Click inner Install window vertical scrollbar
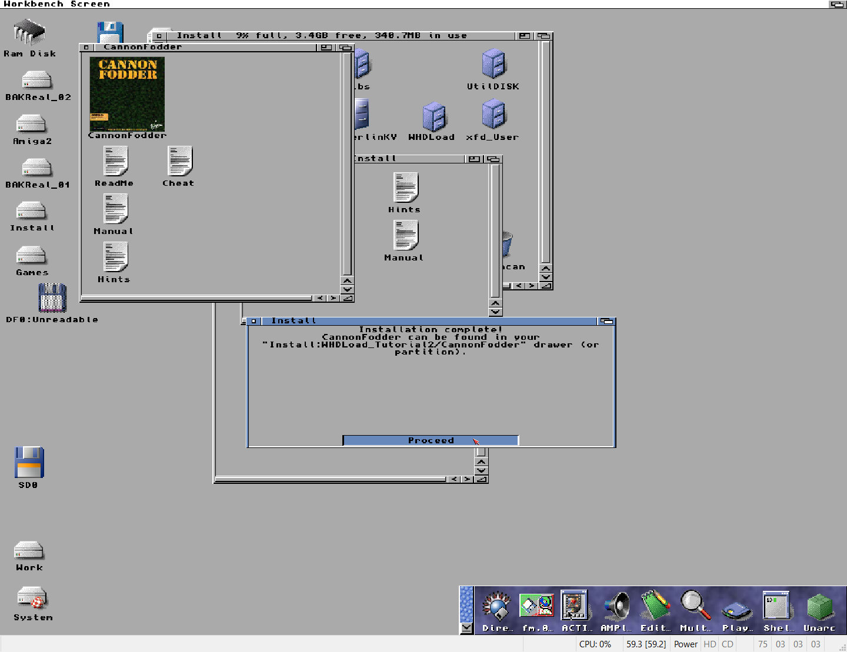Viewport: 847px width, 652px height. tap(495, 231)
